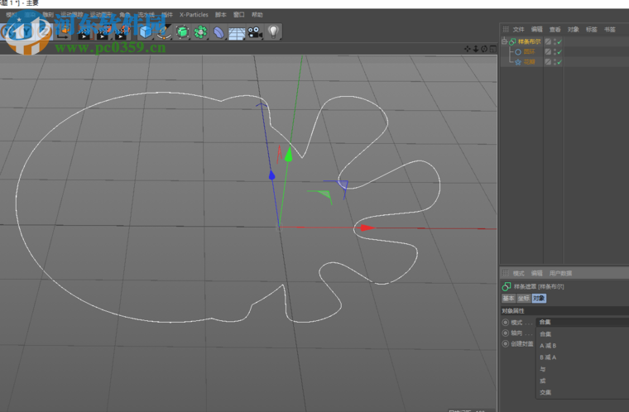Select the 花瓣 object in object tree

[530, 61]
